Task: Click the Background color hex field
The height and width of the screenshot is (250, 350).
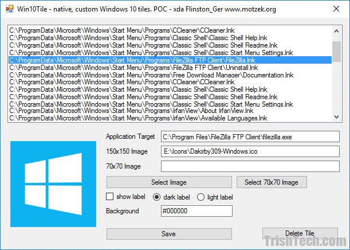Action: pyautogui.click(x=196, y=211)
